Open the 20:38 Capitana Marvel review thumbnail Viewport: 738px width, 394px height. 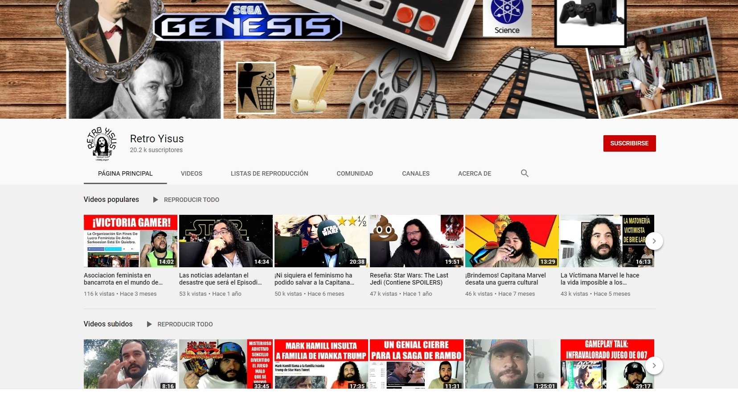321,241
